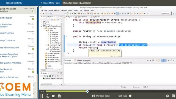Expand the demo project node

[42, 22]
